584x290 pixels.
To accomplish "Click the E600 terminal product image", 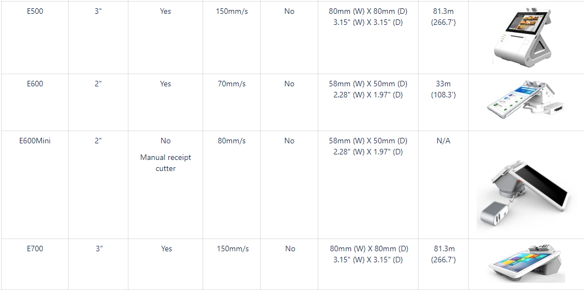I will (x=526, y=100).
